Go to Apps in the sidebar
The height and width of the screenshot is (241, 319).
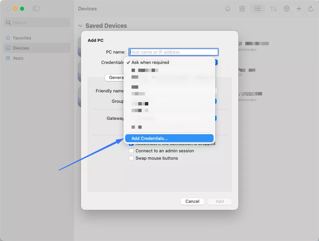[18, 58]
